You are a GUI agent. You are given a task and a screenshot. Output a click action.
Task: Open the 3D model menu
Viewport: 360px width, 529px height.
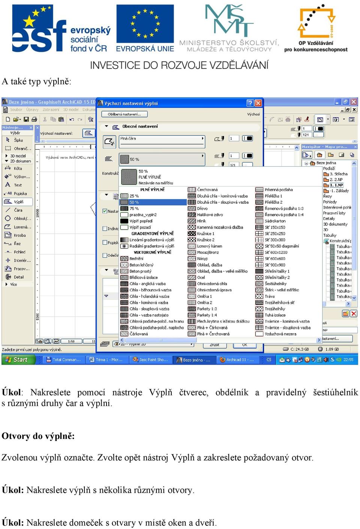tap(71, 110)
